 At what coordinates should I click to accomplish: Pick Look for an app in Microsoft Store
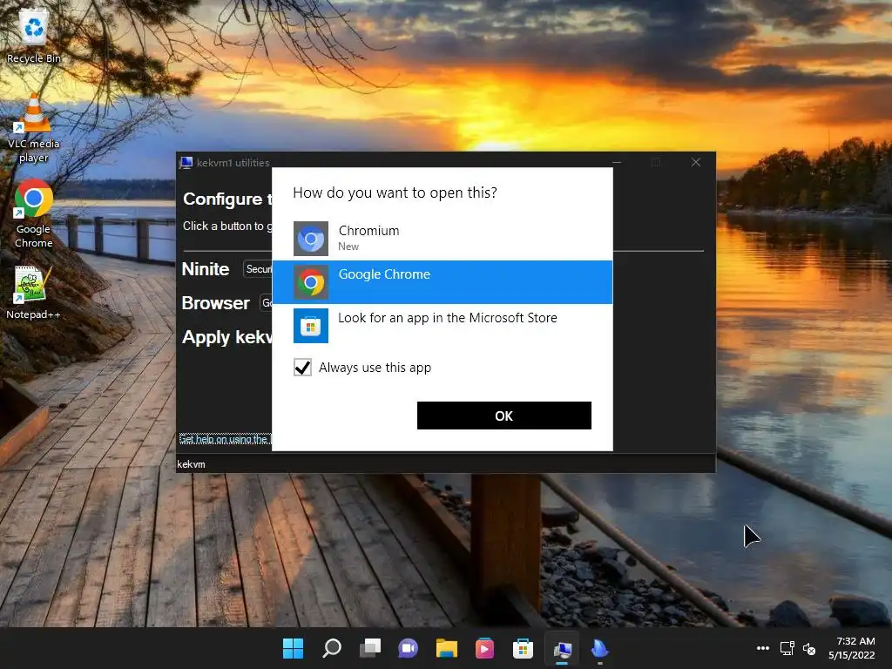point(442,326)
